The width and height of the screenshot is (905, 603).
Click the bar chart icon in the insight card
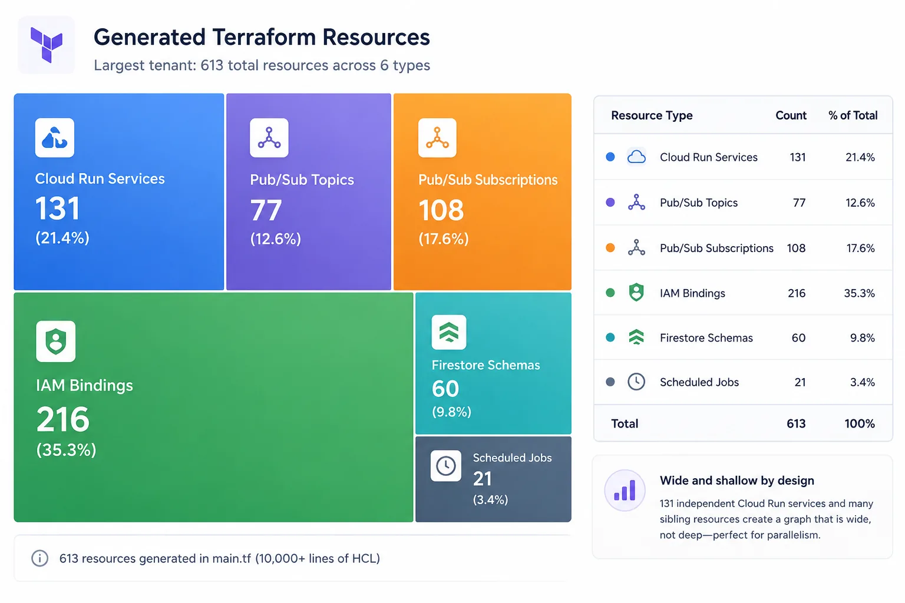click(625, 491)
